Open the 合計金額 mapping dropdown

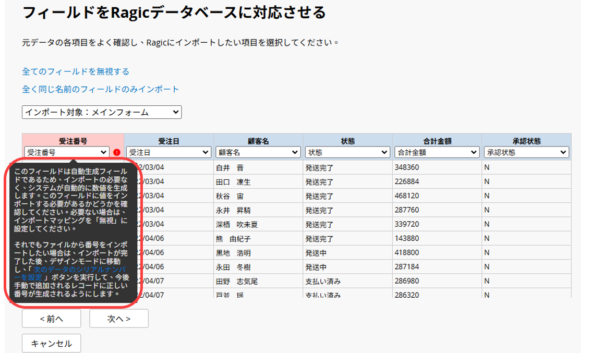click(437, 152)
